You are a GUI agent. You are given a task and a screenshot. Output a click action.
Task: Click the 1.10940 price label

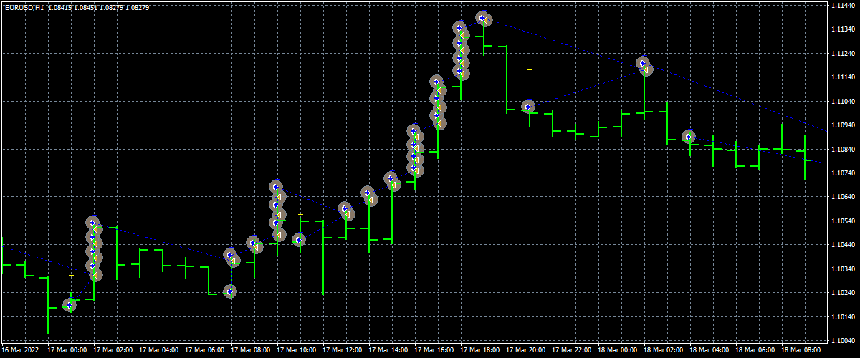tap(843, 125)
